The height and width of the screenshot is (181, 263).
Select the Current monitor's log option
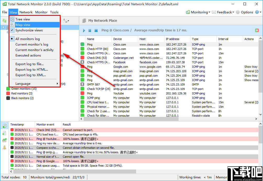pyautogui.click(x=29, y=44)
